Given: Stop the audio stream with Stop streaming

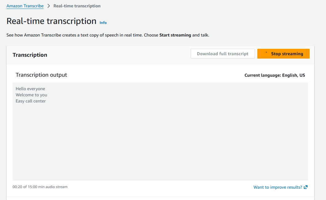Looking at the screenshot, I should pyautogui.click(x=284, y=54).
